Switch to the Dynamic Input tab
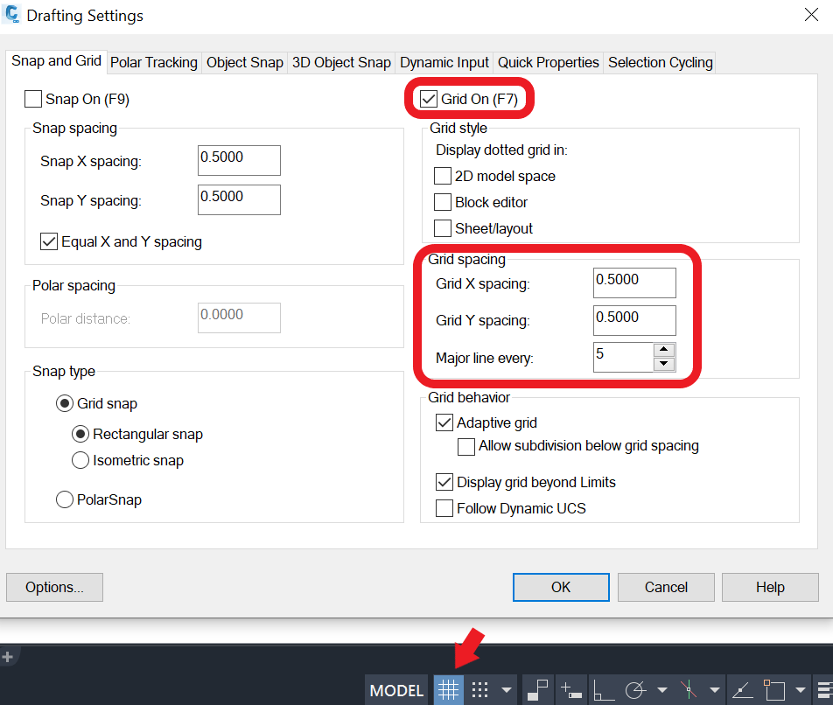 pyautogui.click(x=444, y=63)
